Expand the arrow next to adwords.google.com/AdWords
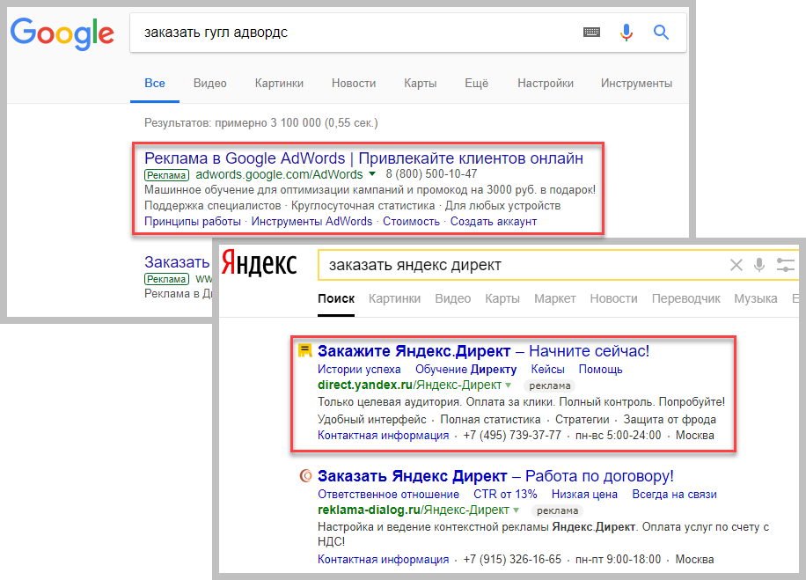The height and width of the screenshot is (580, 806). pyautogui.click(x=372, y=174)
